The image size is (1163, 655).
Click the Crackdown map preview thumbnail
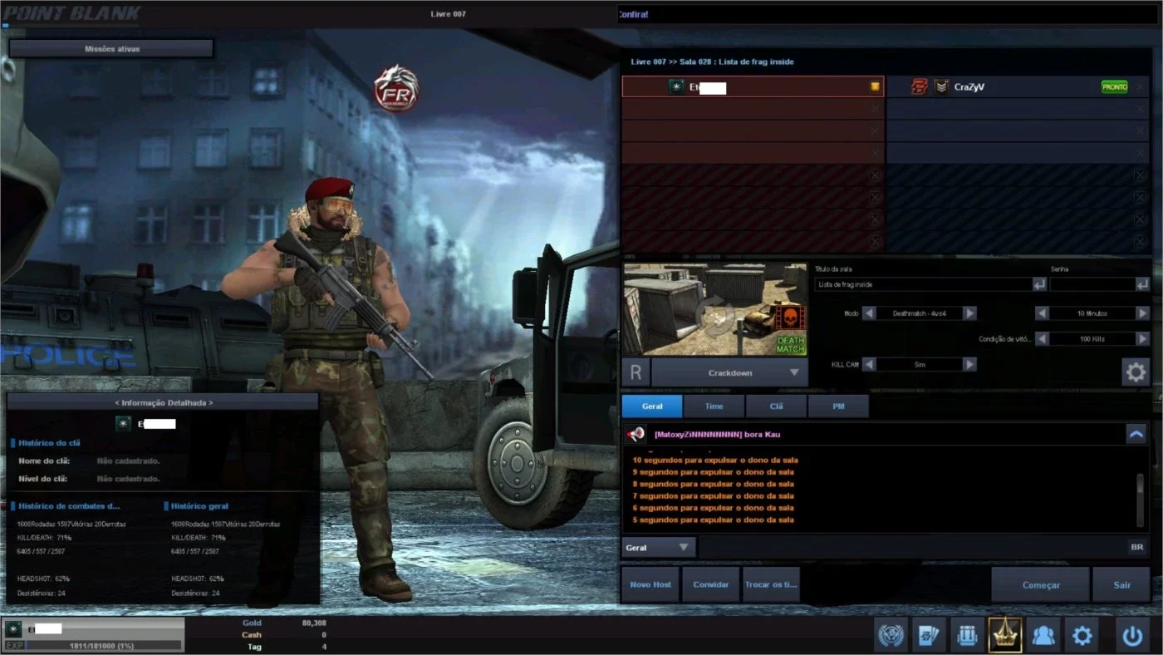pyautogui.click(x=715, y=309)
